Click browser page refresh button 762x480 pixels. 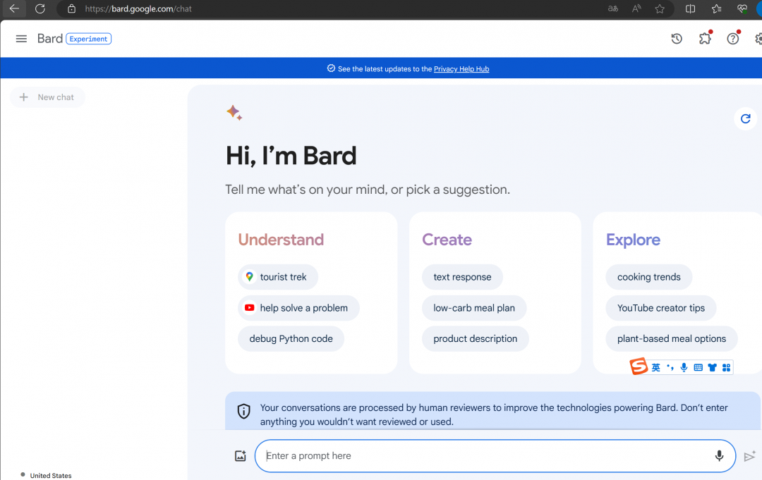40,8
